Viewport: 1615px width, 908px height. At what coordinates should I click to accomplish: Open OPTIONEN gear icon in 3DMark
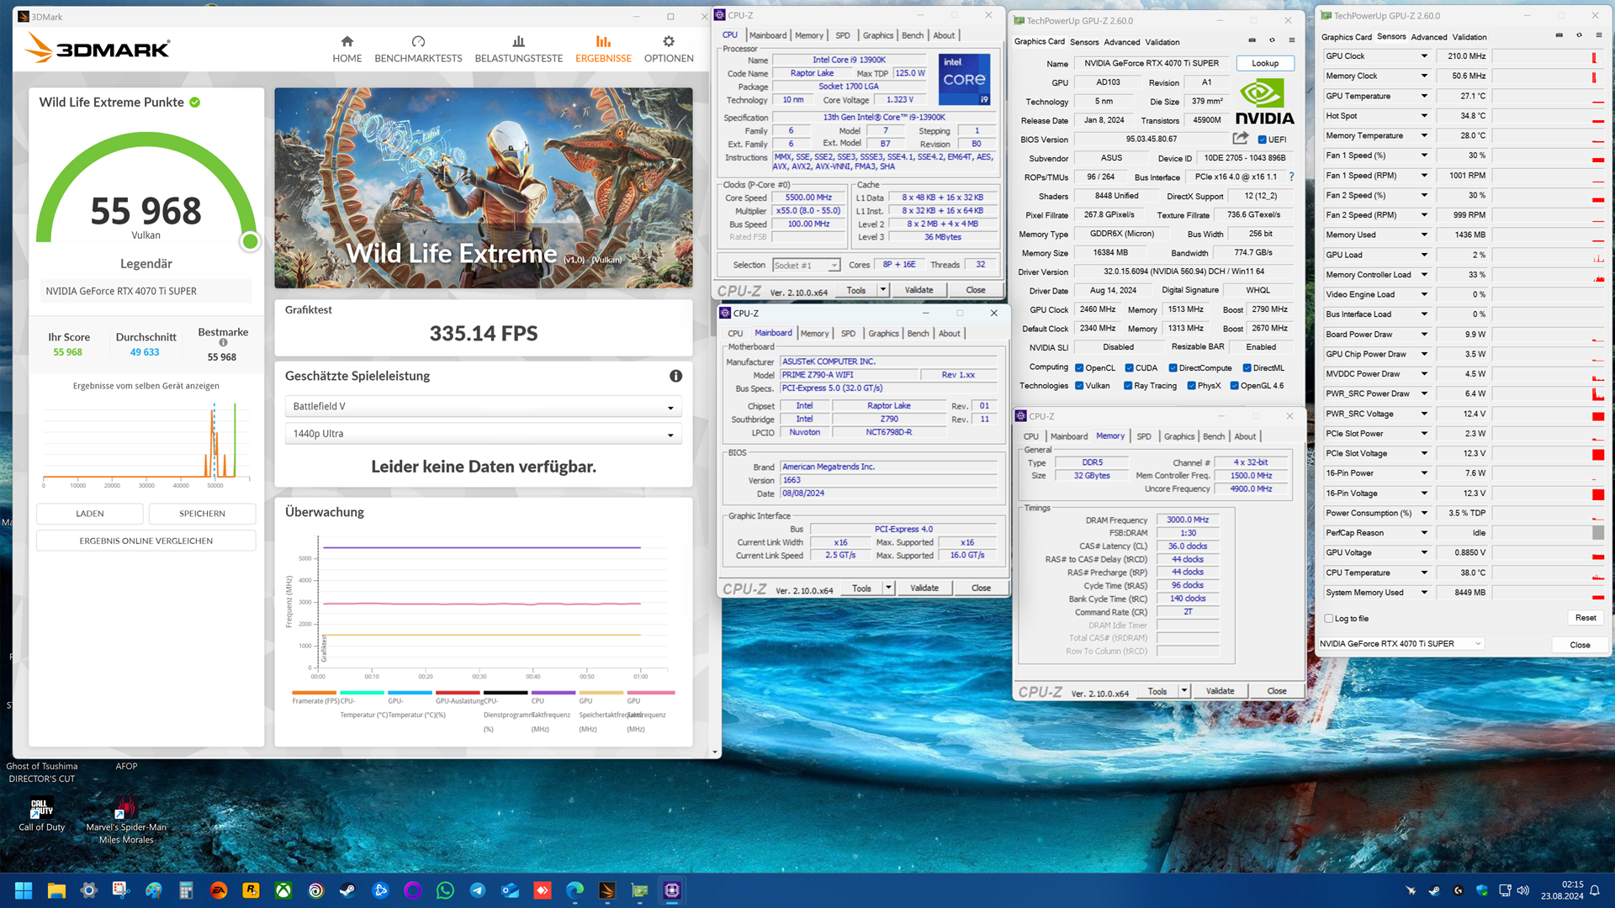669,41
